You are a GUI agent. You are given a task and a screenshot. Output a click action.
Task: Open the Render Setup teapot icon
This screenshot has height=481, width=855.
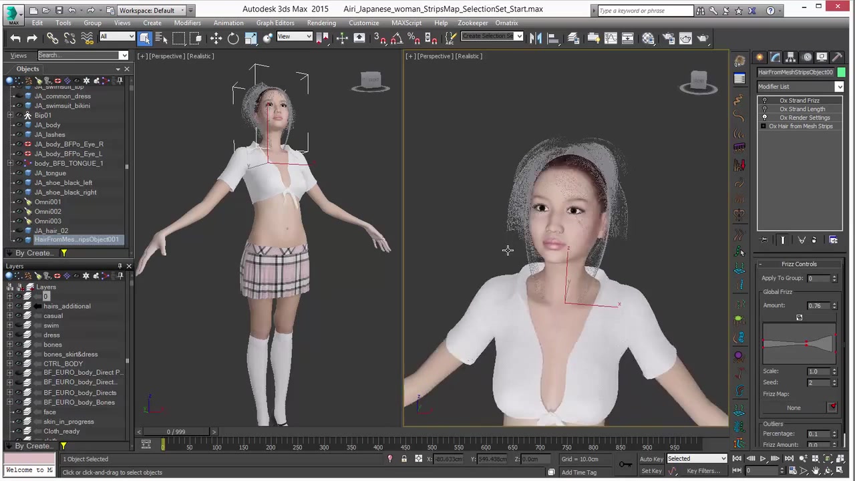(x=667, y=38)
